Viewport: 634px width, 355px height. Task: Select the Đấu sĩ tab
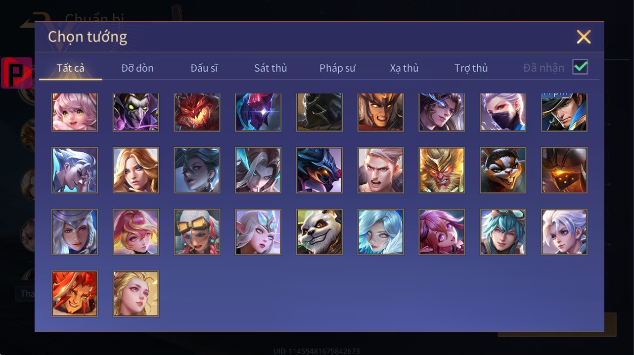204,68
